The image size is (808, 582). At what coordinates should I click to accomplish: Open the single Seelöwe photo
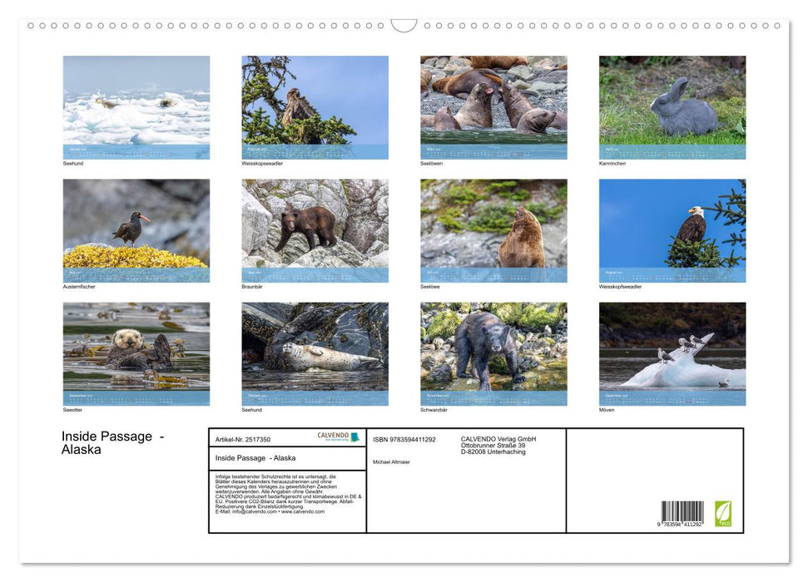pos(493,230)
